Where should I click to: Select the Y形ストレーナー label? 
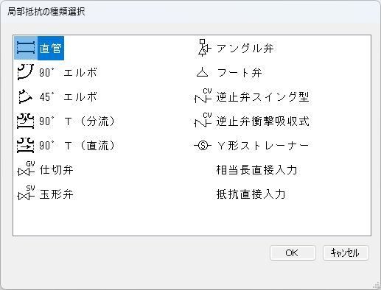tap(262, 146)
